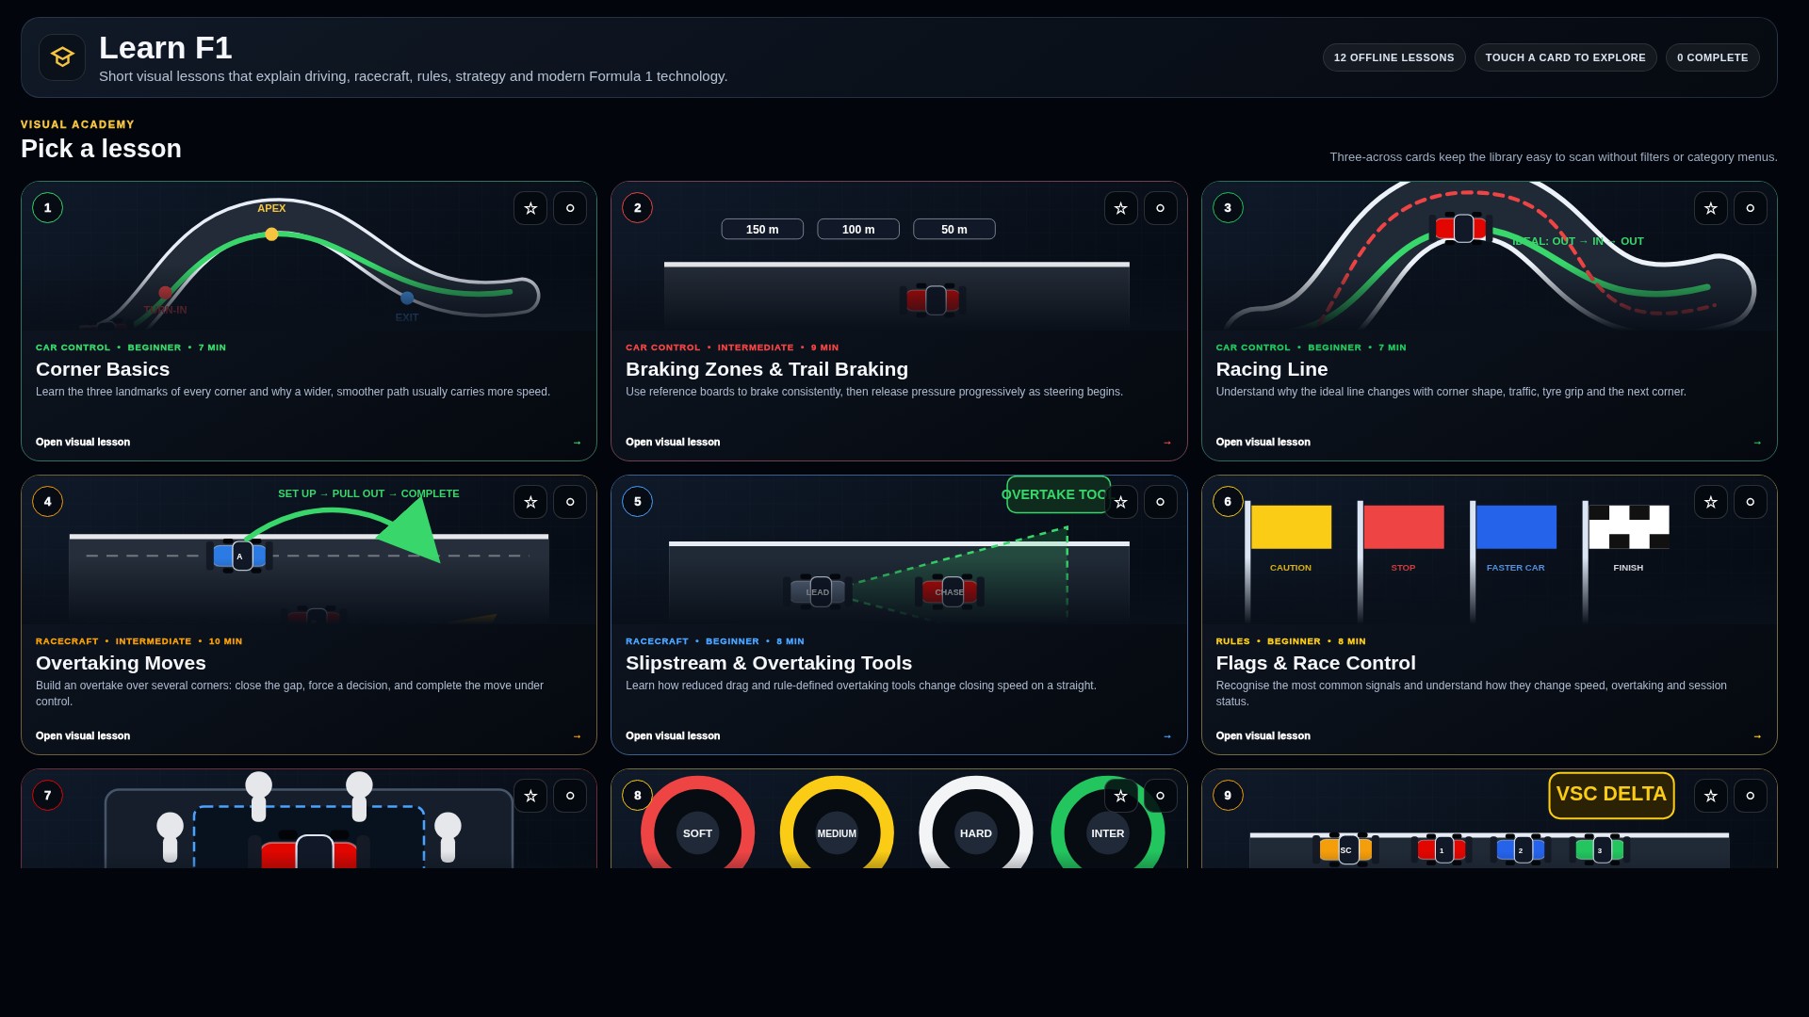This screenshot has height=1017, width=1809.
Task: Click the Racing Line lesson title
Action: click(1271, 370)
